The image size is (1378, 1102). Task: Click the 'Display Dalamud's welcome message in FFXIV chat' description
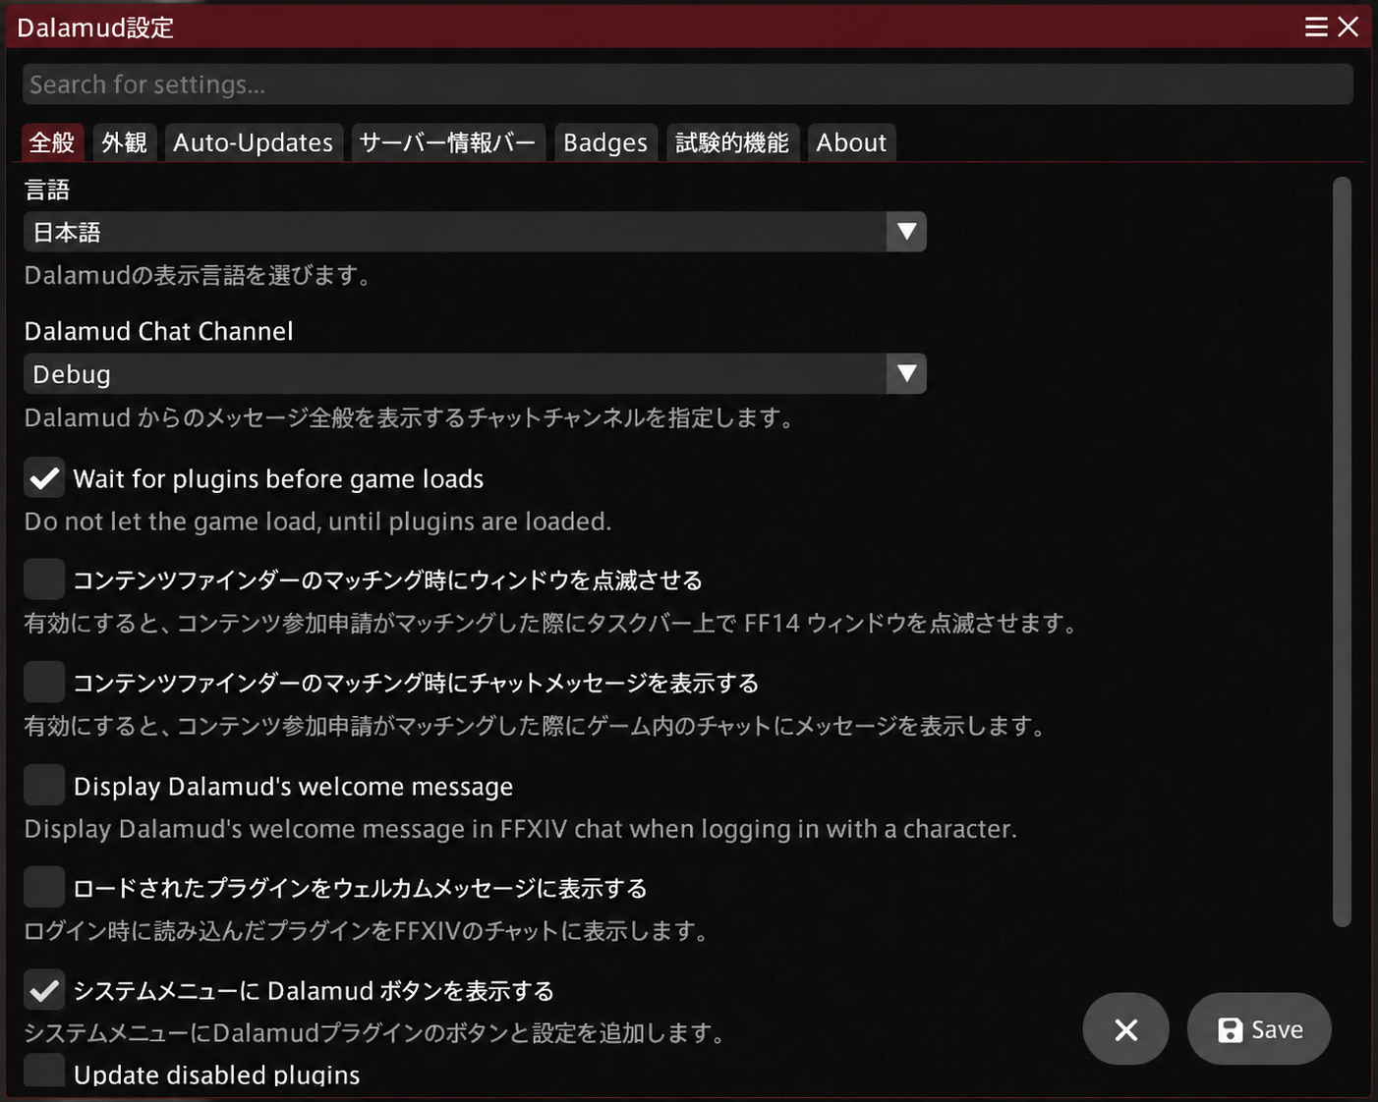coord(520,829)
